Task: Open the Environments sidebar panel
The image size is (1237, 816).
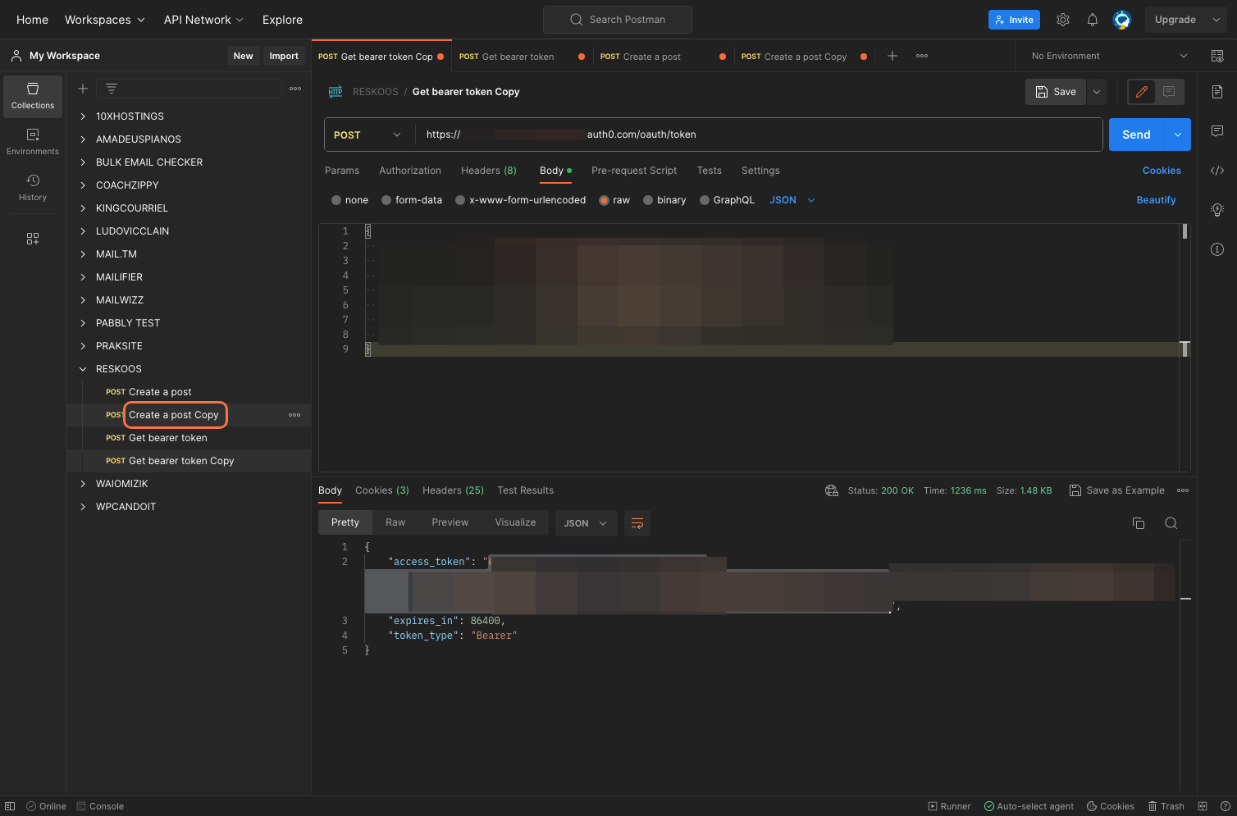Action: click(33, 142)
